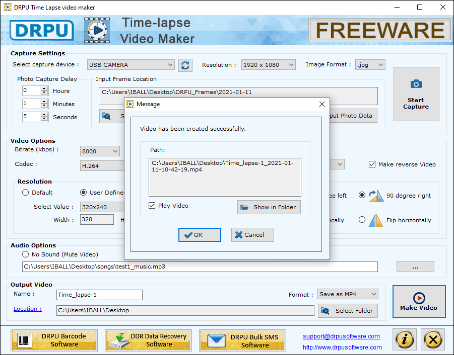454x355 pixels.
Task: Open DRPU Barcode Software banner
Action: (x=54, y=340)
